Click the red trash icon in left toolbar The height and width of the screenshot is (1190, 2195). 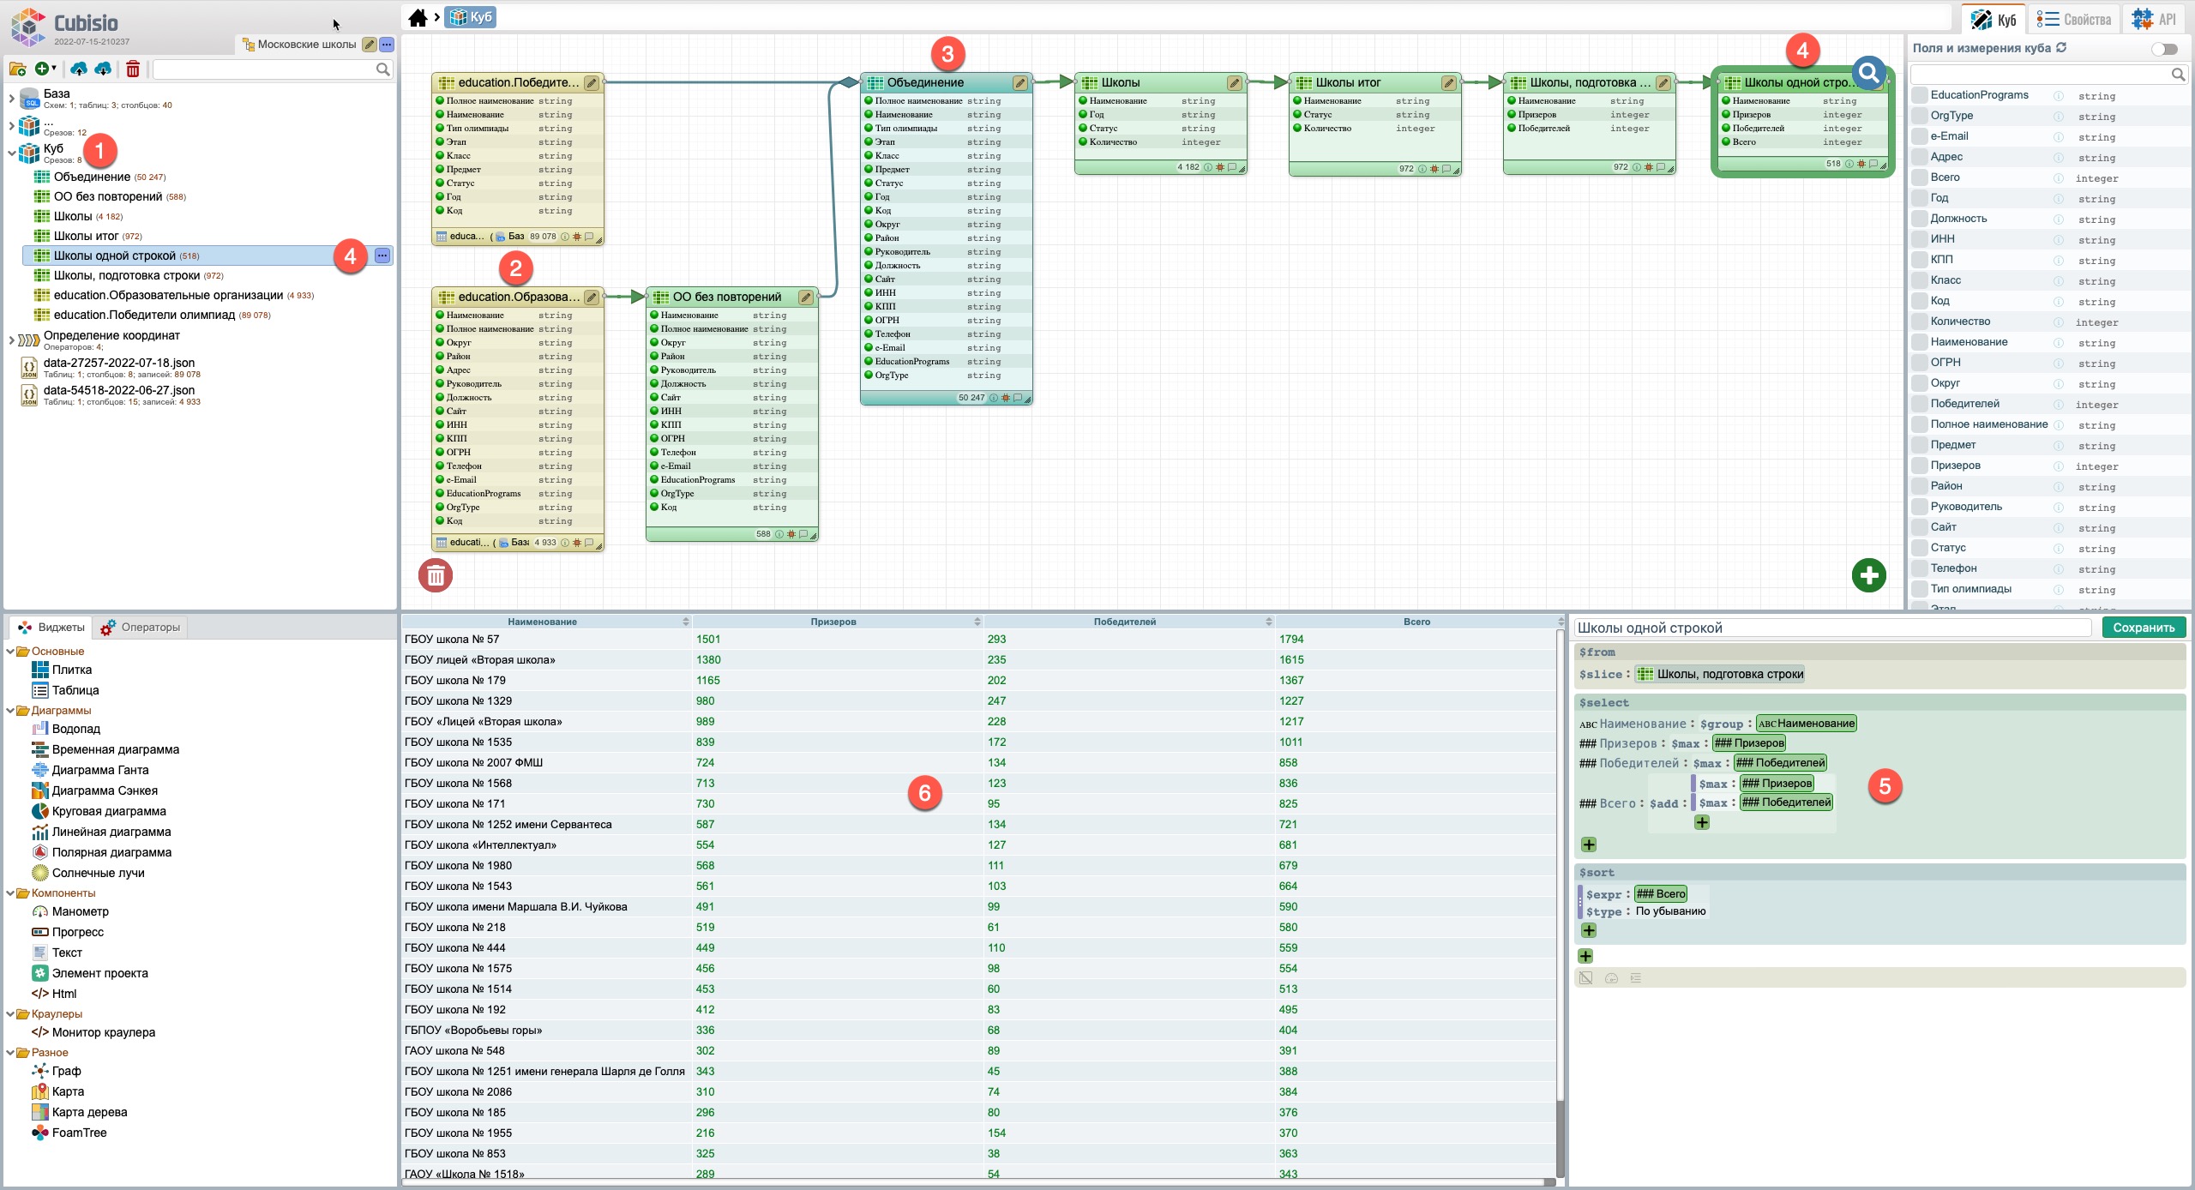(133, 69)
